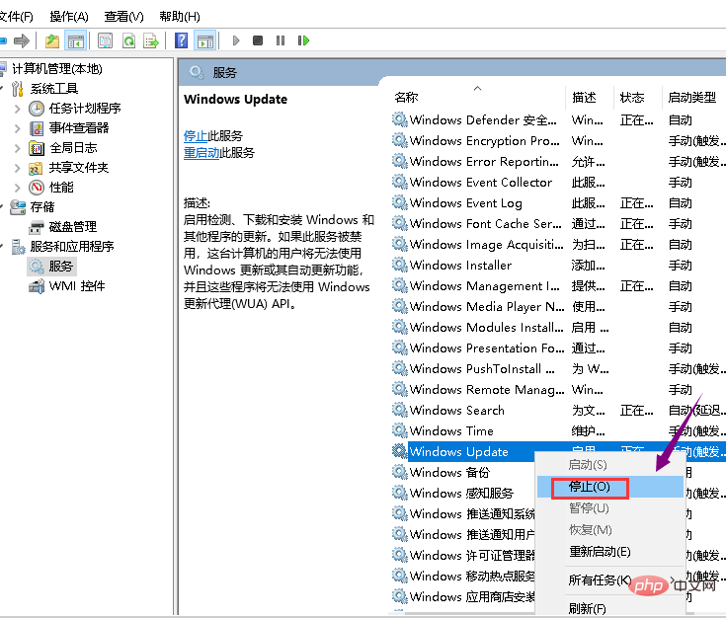Select the 存储 tree item

tap(42, 207)
